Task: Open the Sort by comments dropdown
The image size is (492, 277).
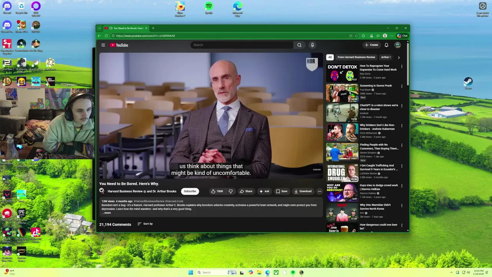Action: click(145, 224)
